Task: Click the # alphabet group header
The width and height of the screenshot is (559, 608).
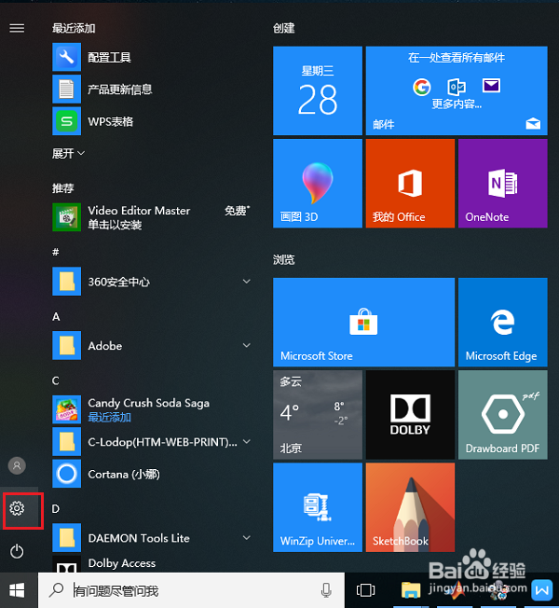Action: [56, 252]
